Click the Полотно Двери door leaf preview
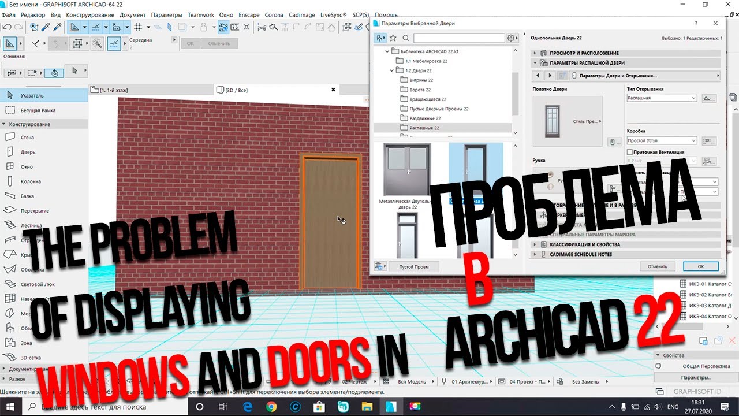739x416 pixels. tap(568, 121)
